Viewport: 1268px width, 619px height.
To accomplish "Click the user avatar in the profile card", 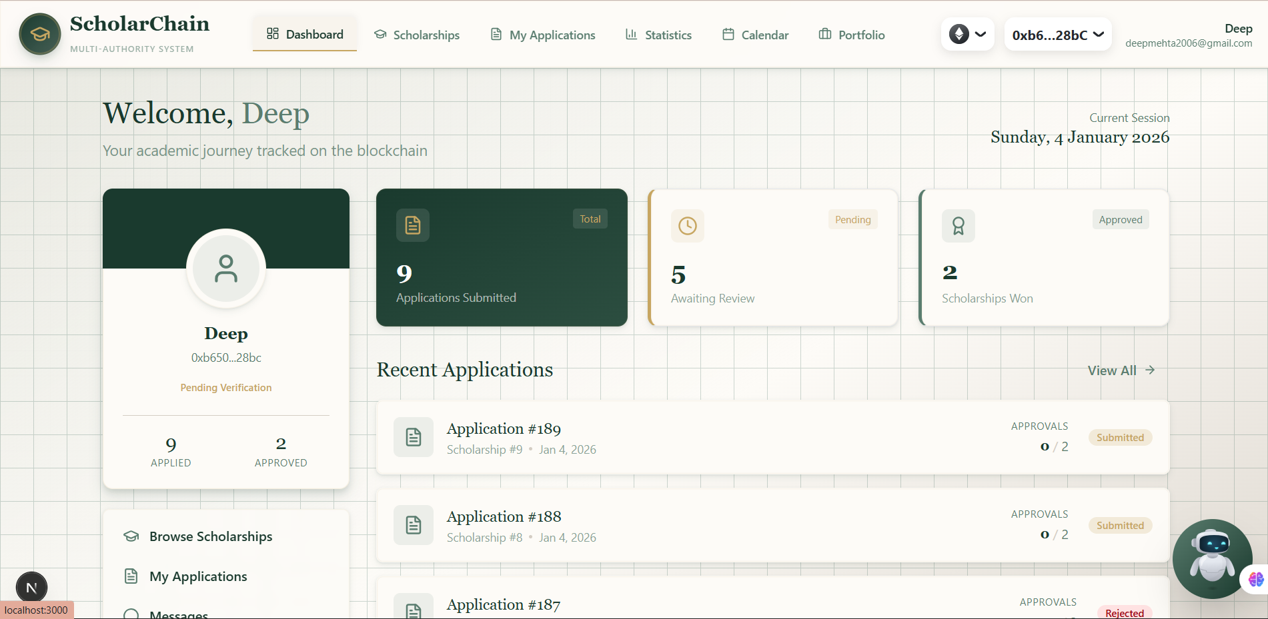I will pos(225,269).
